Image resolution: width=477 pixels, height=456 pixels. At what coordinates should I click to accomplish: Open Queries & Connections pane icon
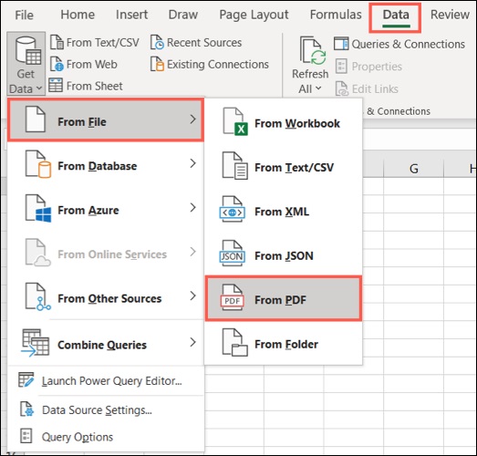pyautogui.click(x=341, y=44)
